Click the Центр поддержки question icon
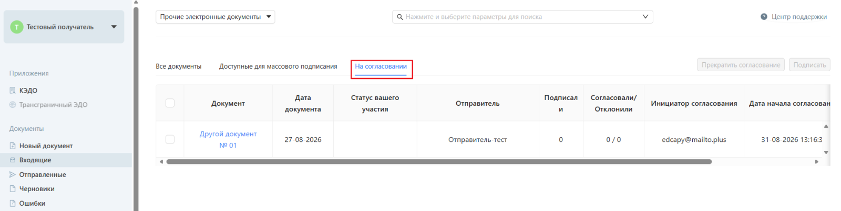This screenshot has width=841, height=211. point(764,17)
